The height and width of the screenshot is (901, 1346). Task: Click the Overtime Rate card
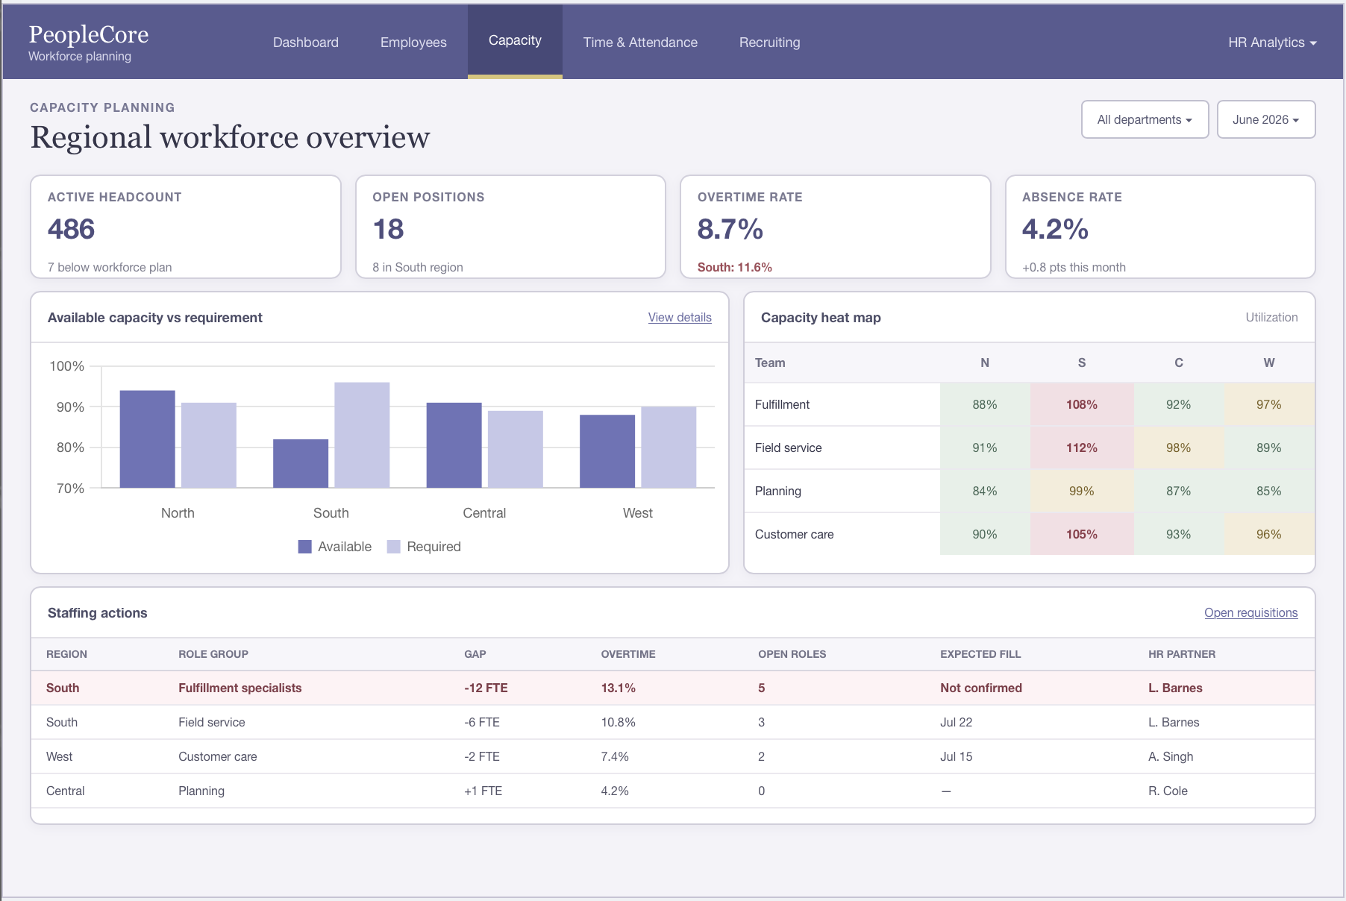pos(836,227)
